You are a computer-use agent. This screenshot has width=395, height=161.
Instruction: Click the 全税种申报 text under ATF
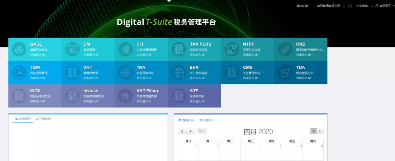197,96
